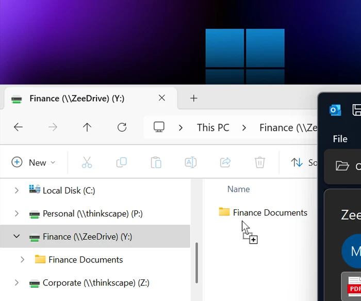This screenshot has width=361, height=301.
Task: Click the navigation pane scrollbar
Action: [x=196, y=262]
